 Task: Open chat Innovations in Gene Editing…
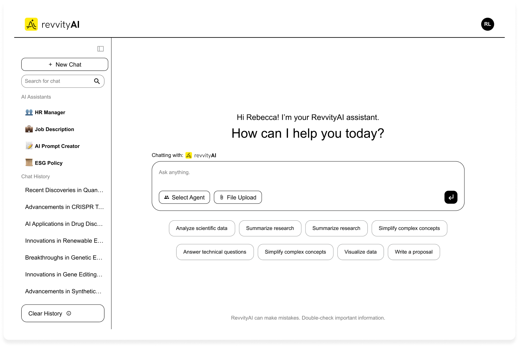(64, 274)
